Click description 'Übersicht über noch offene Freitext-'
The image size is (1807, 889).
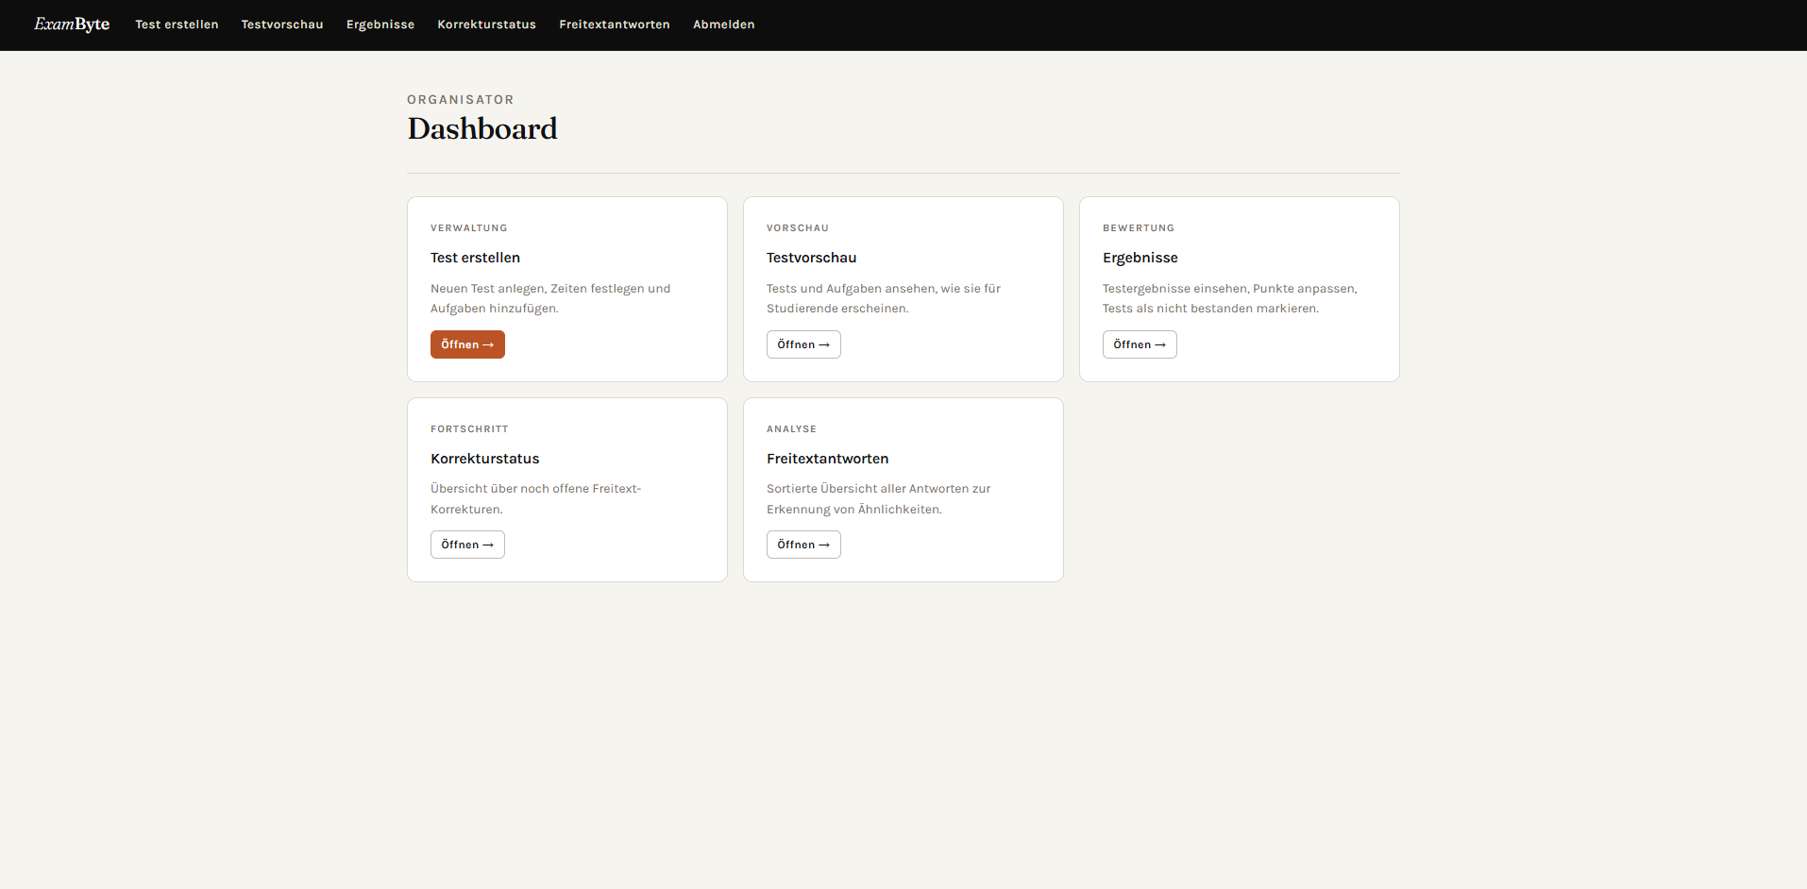[x=536, y=498]
